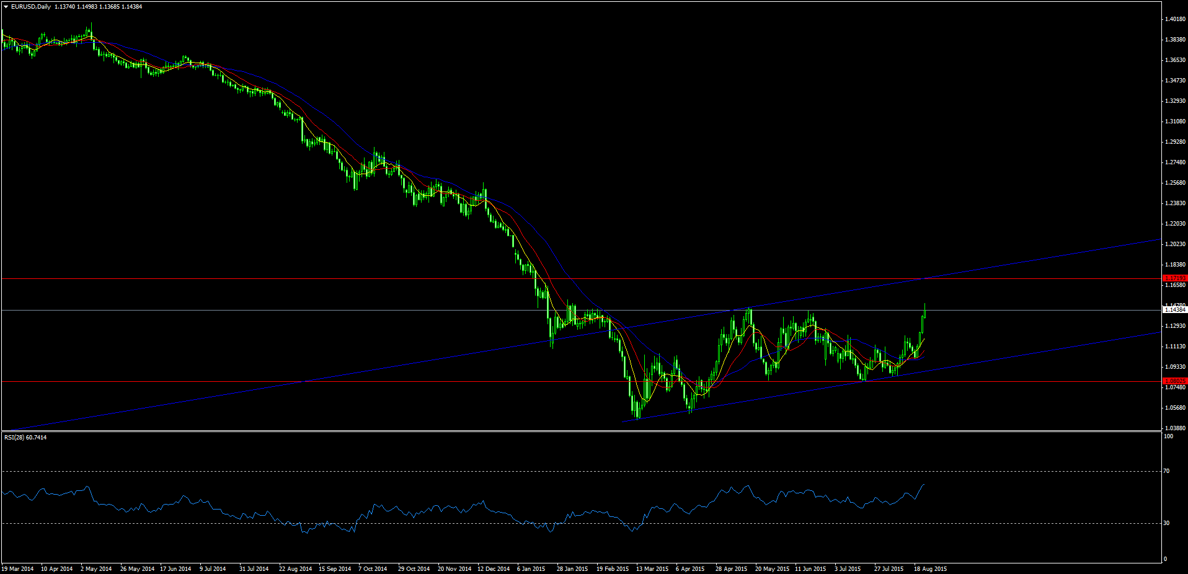Click the 1.27480 price scale value

[1176, 162]
